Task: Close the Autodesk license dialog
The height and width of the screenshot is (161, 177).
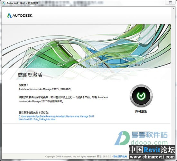Action: pos(171,2)
